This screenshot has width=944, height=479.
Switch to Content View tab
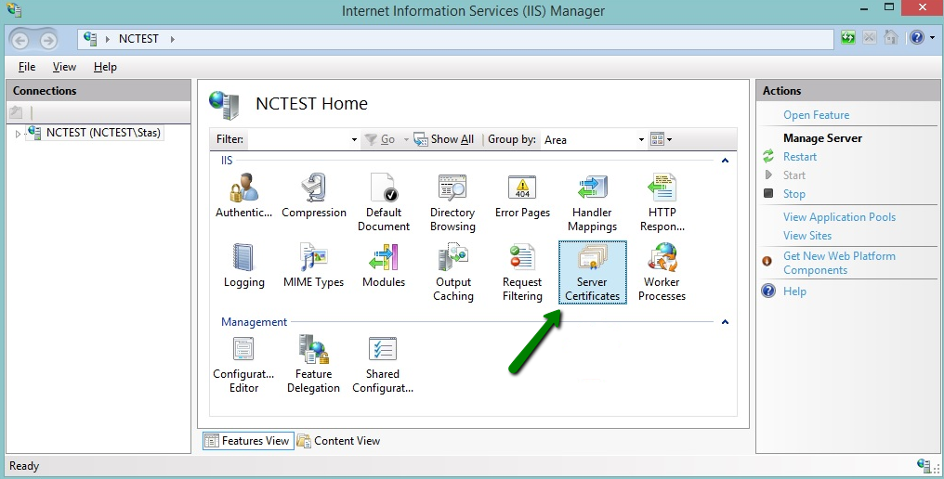[x=339, y=441]
